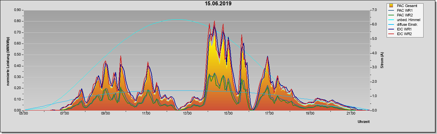
Task: Click the Strom (A) axis title
Action: pyautogui.click(x=382, y=60)
